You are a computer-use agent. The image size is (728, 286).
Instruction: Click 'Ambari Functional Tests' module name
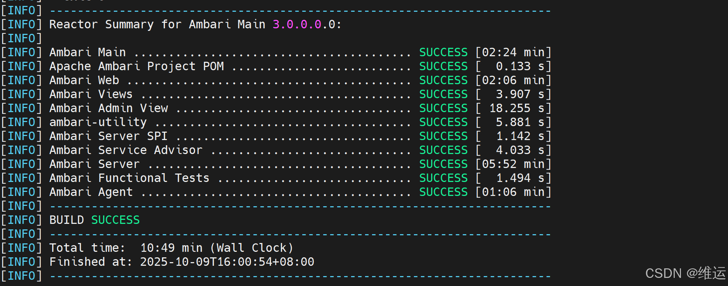click(129, 178)
